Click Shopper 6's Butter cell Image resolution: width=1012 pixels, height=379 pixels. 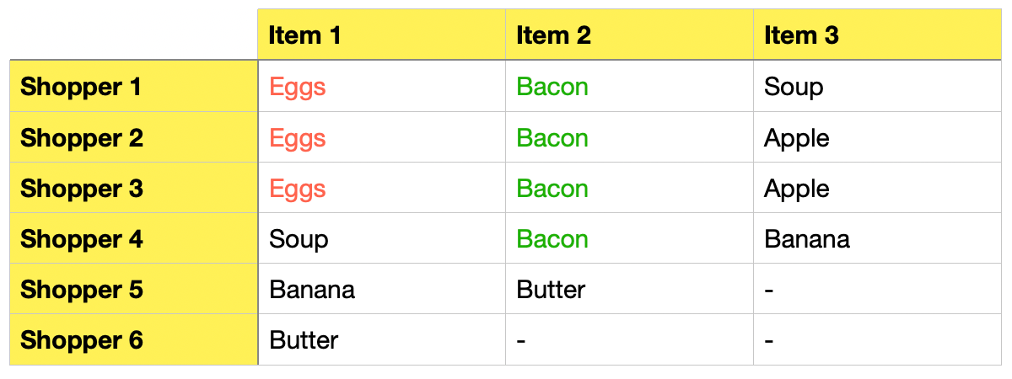(x=382, y=339)
